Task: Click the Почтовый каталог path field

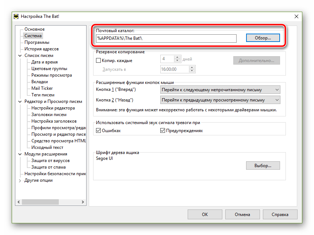Action: [x=166, y=38]
